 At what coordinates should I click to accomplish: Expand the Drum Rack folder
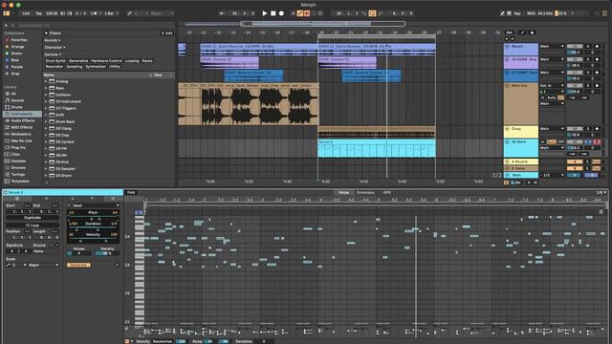click(x=46, y=121)
